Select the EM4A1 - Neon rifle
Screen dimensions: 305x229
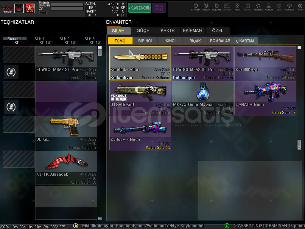(x=265, y=98)
